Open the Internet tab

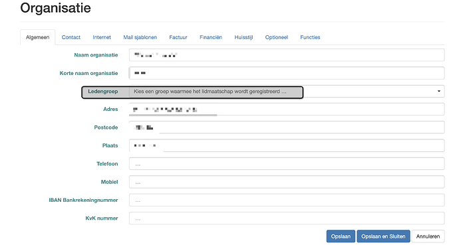102,37
